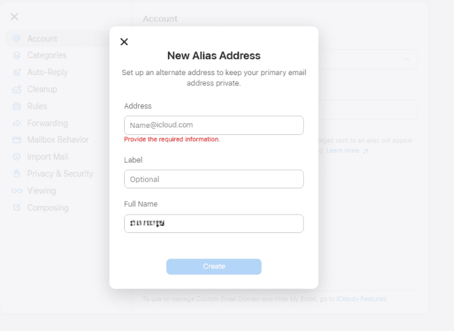This screenshot has width=454, height=331.
Task: Click the Account at-sign icon in sidebar
Action: point(17,38)
